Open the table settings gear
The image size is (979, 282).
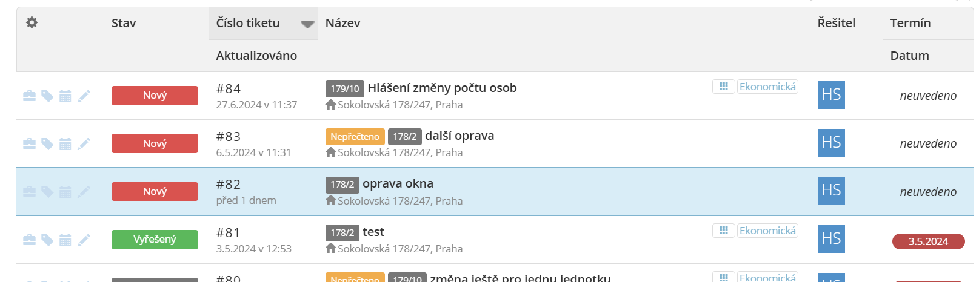pyautogui.click(x=32, y=22)
